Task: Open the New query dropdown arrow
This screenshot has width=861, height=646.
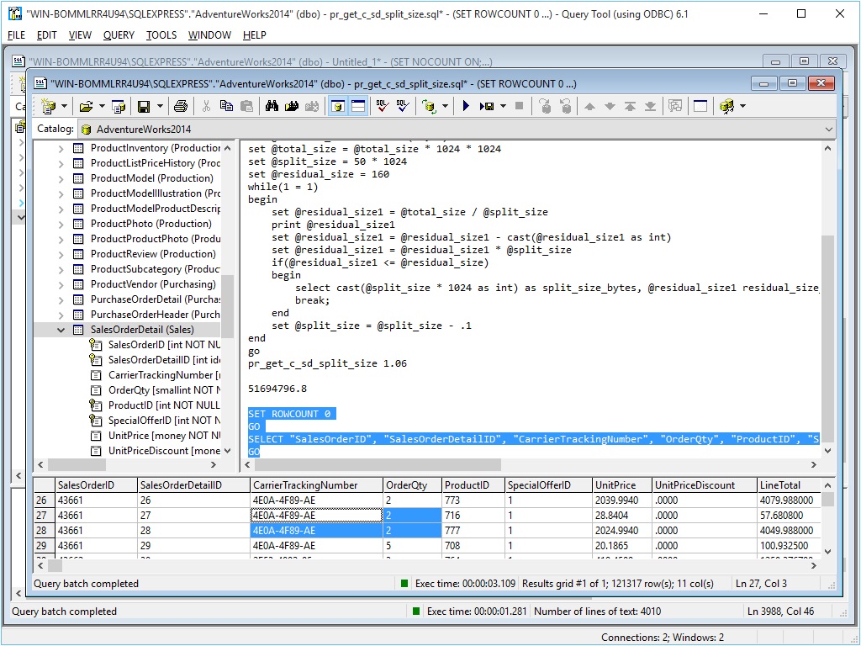Action: pyautogui.click(x=64, y=106)
